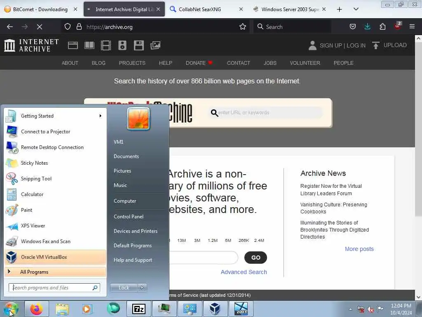Switch to BitComet - Downloading tab

41,9
